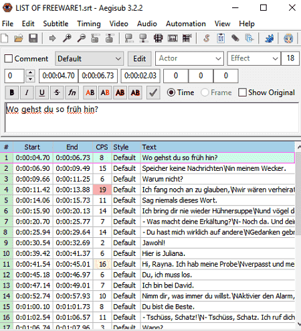Click the subtitle text edit box

[152, 117]
